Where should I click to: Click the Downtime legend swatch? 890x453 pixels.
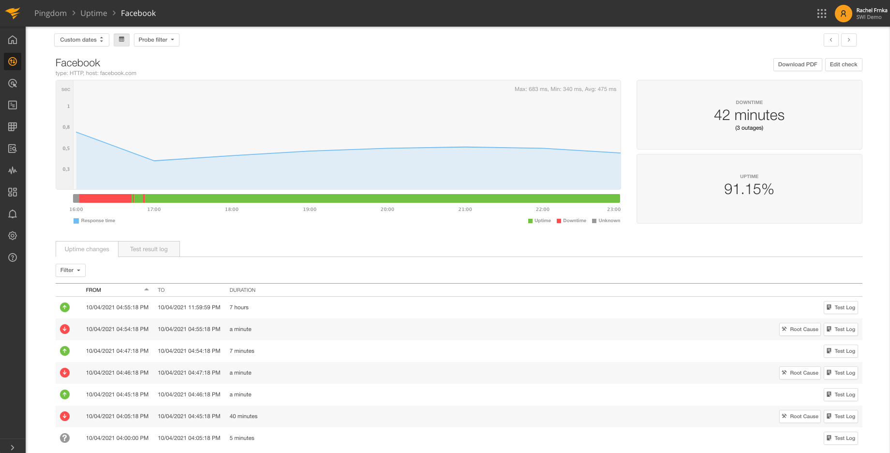click(559, 221)
